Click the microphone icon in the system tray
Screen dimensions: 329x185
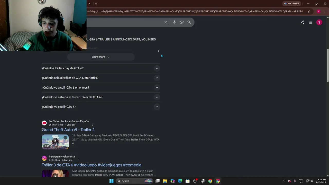pos(295,181)
